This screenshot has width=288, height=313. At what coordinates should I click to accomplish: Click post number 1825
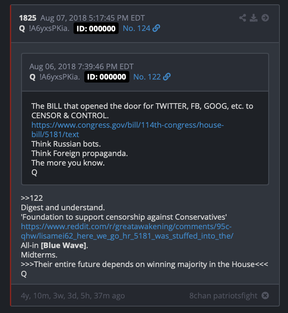tap(28, 18)
